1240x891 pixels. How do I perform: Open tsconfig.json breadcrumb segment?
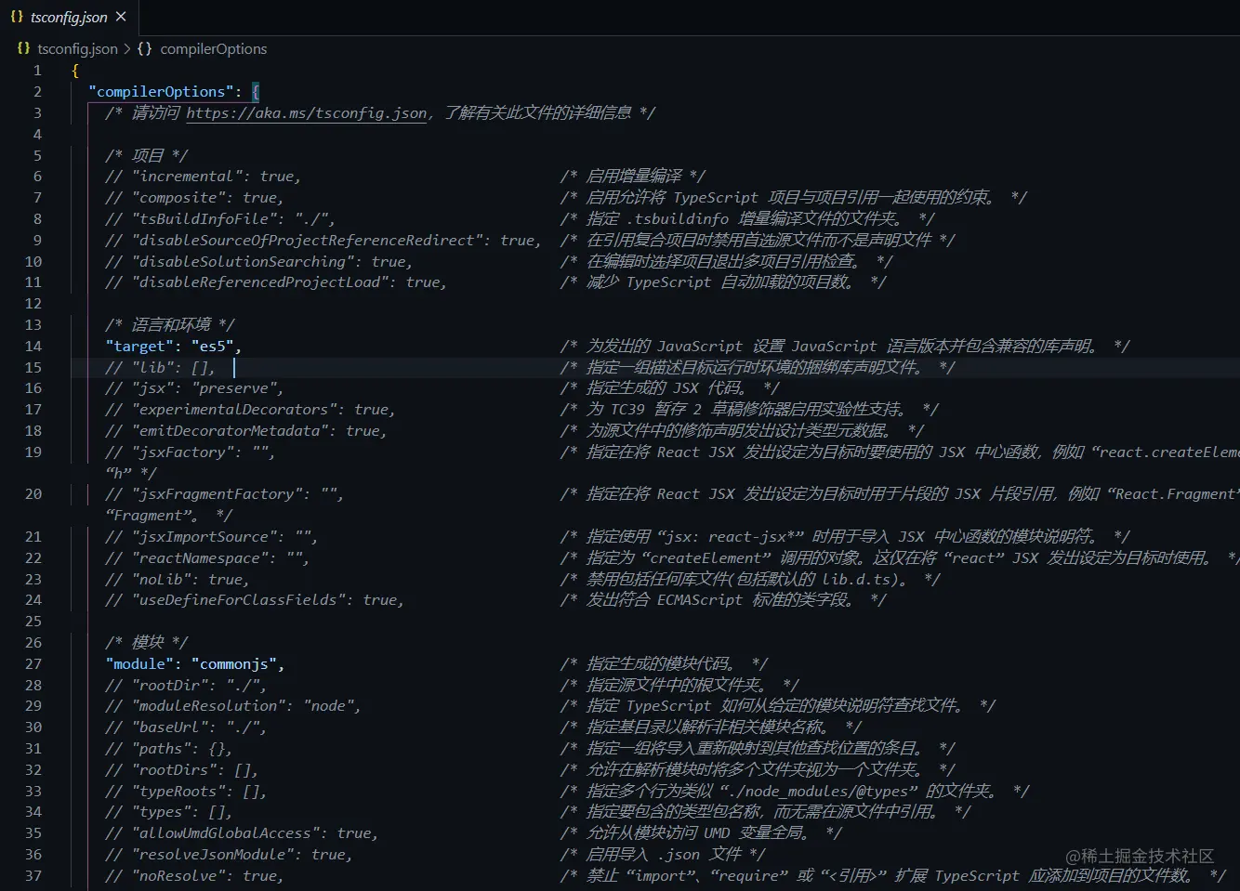[x=77, y=48]
